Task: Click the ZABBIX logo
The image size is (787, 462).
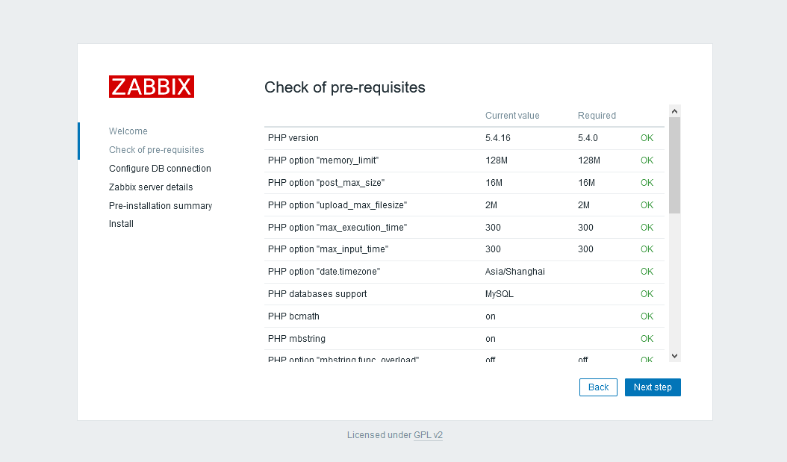Action: tap(152, 87)
